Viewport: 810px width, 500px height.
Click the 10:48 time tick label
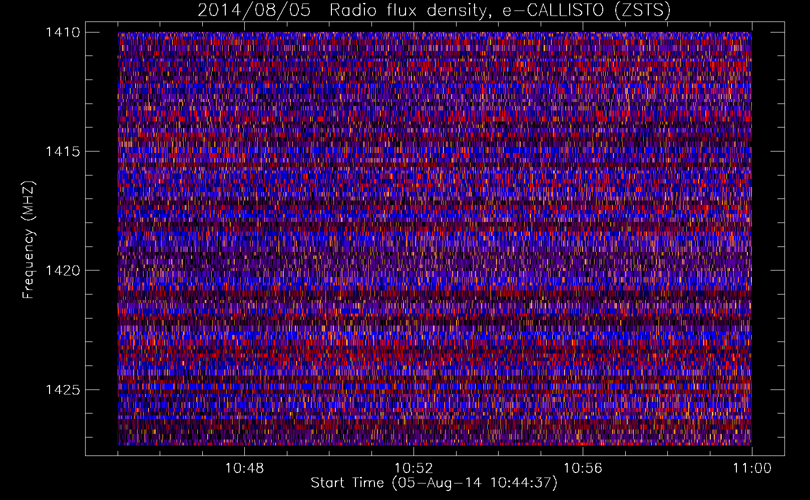point(244,468)
